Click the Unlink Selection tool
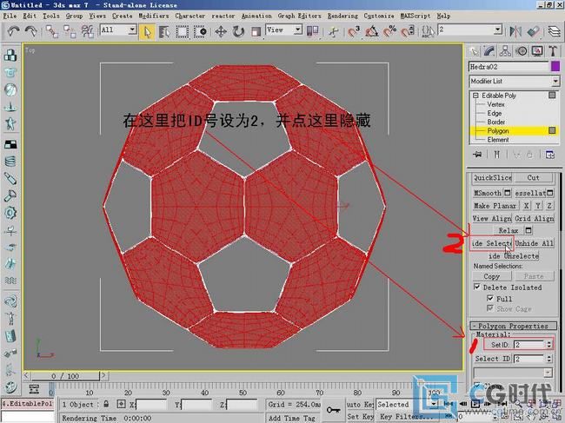Screen dimensions: 565x423 [x=70, y=31]
